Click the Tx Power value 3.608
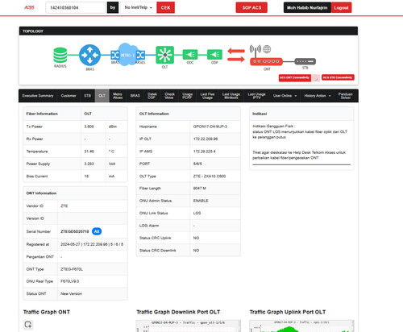 tap(89, 127)
